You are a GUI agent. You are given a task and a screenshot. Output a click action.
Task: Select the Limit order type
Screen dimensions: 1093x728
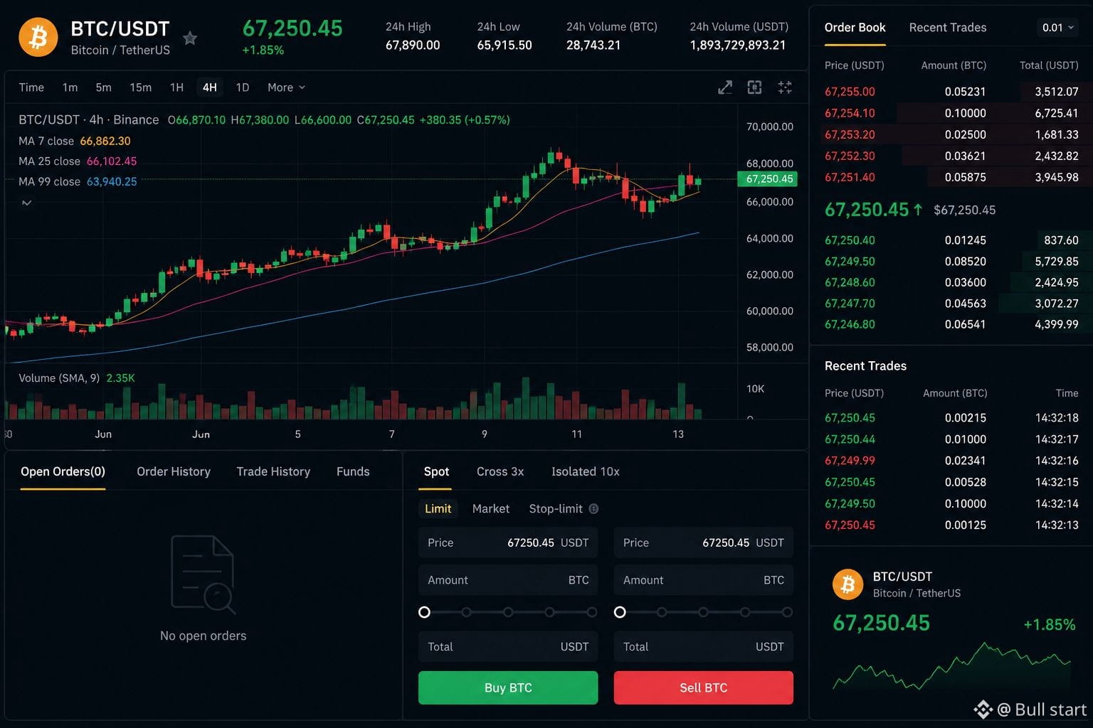(x=438, y=509)
